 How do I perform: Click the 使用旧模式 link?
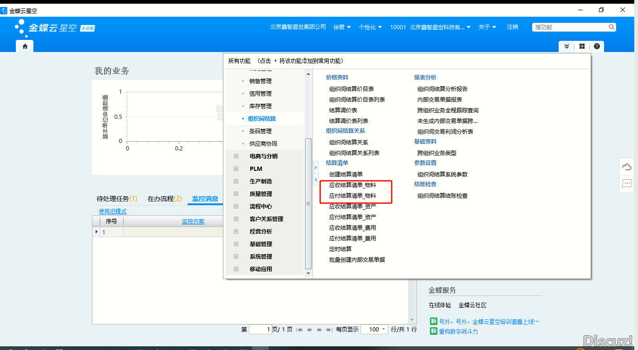point(113,211)
